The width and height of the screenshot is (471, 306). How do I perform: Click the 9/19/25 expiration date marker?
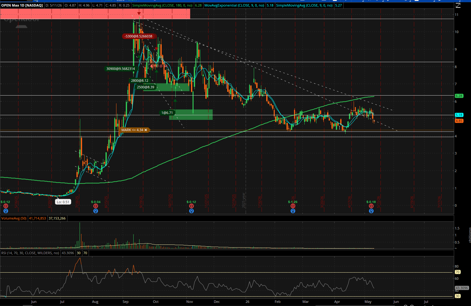pyautogui.click(x=141, y=202)
